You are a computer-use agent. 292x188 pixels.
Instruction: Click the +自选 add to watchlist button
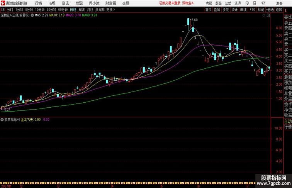270,10
